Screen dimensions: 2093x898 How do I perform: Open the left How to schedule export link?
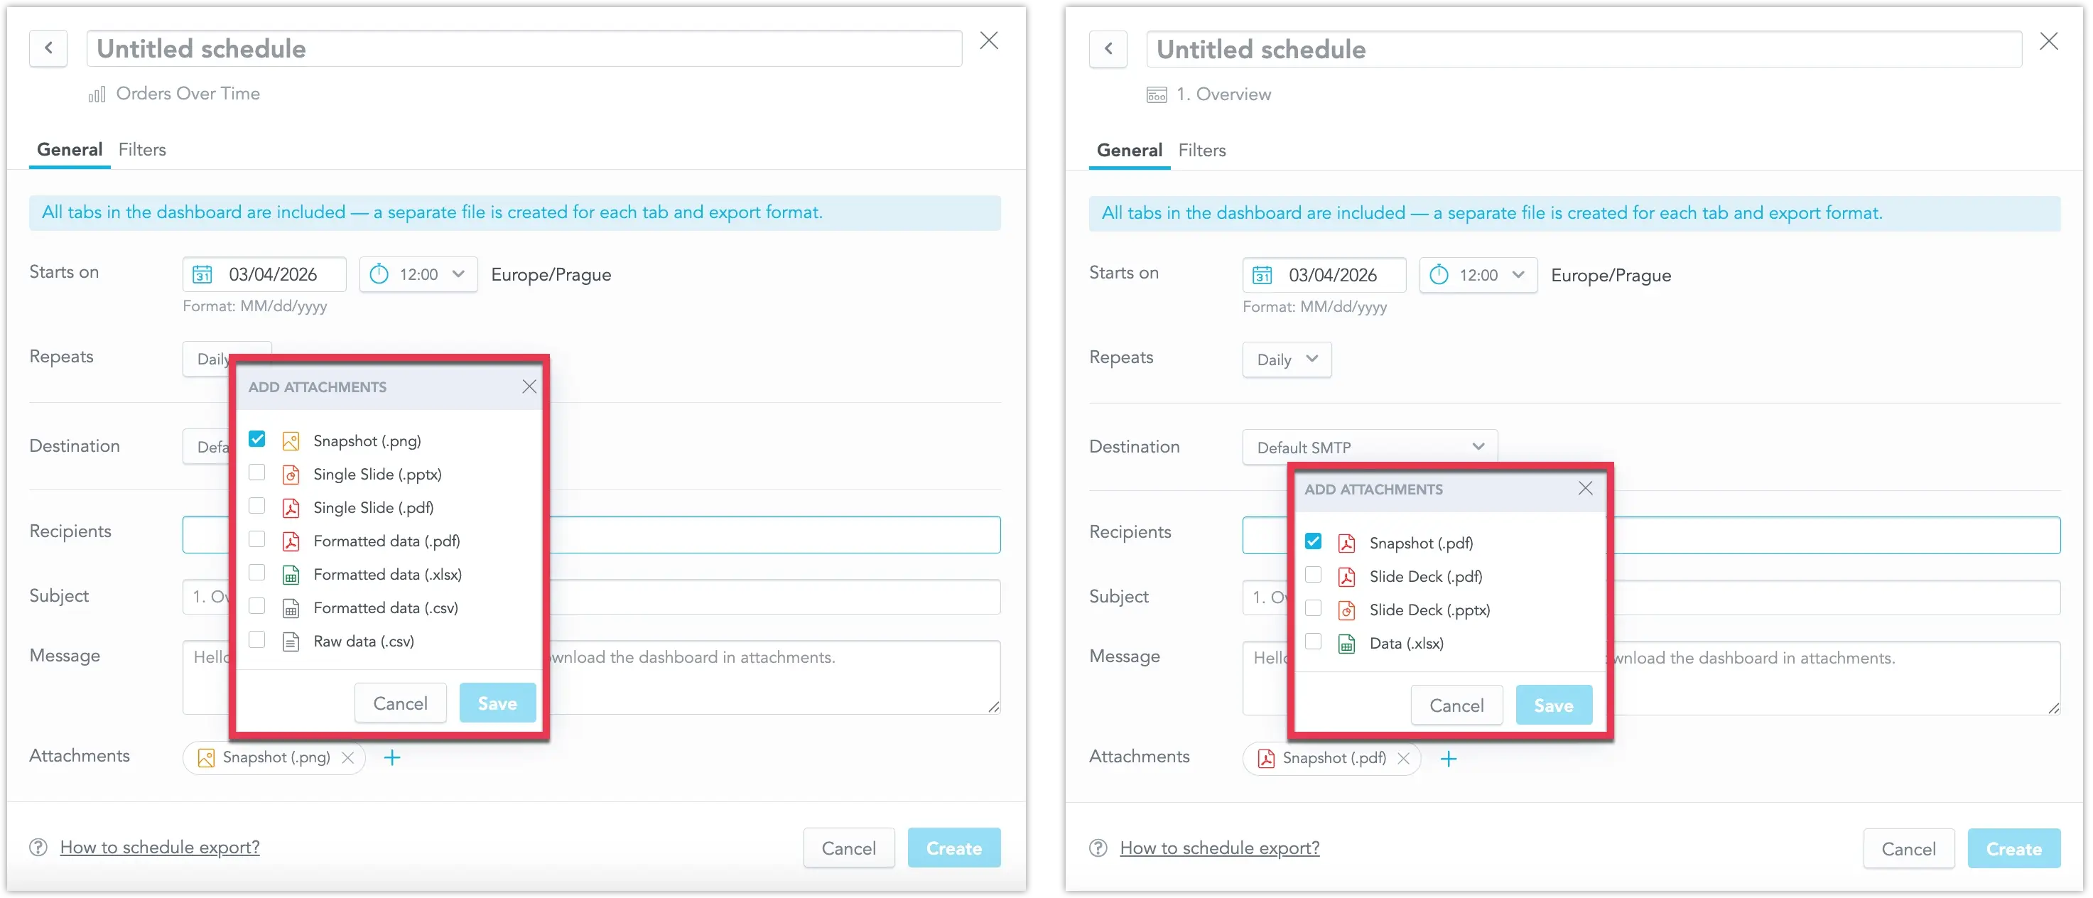coord(160,847)
